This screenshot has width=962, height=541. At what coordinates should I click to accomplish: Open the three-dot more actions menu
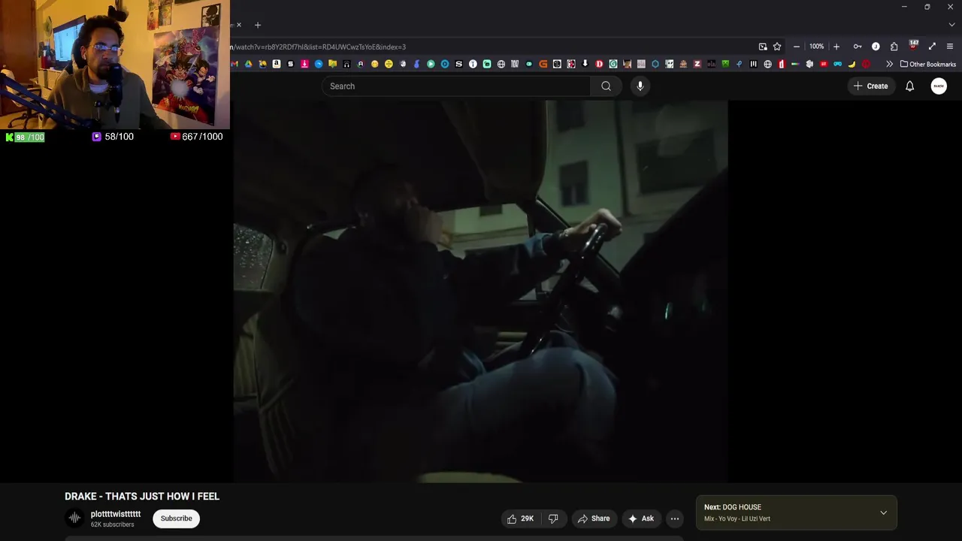pyautogui.click(x=675, y=518)
